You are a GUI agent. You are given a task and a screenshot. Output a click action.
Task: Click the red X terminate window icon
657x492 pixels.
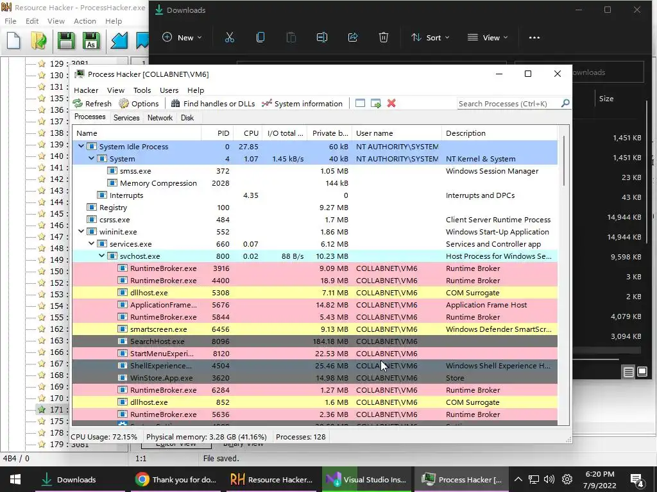click(391, 103)
